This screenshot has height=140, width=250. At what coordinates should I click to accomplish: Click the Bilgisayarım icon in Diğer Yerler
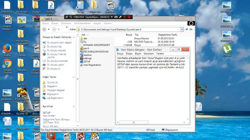[44, 94]
